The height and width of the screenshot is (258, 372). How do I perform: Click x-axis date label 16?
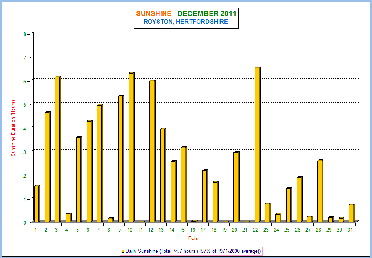[x=193, y=230]
